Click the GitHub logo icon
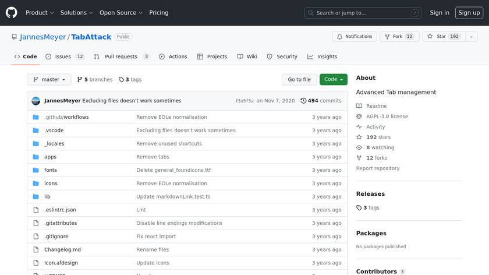Viewport: 489px width, 275px height. (x=11, y=13)
